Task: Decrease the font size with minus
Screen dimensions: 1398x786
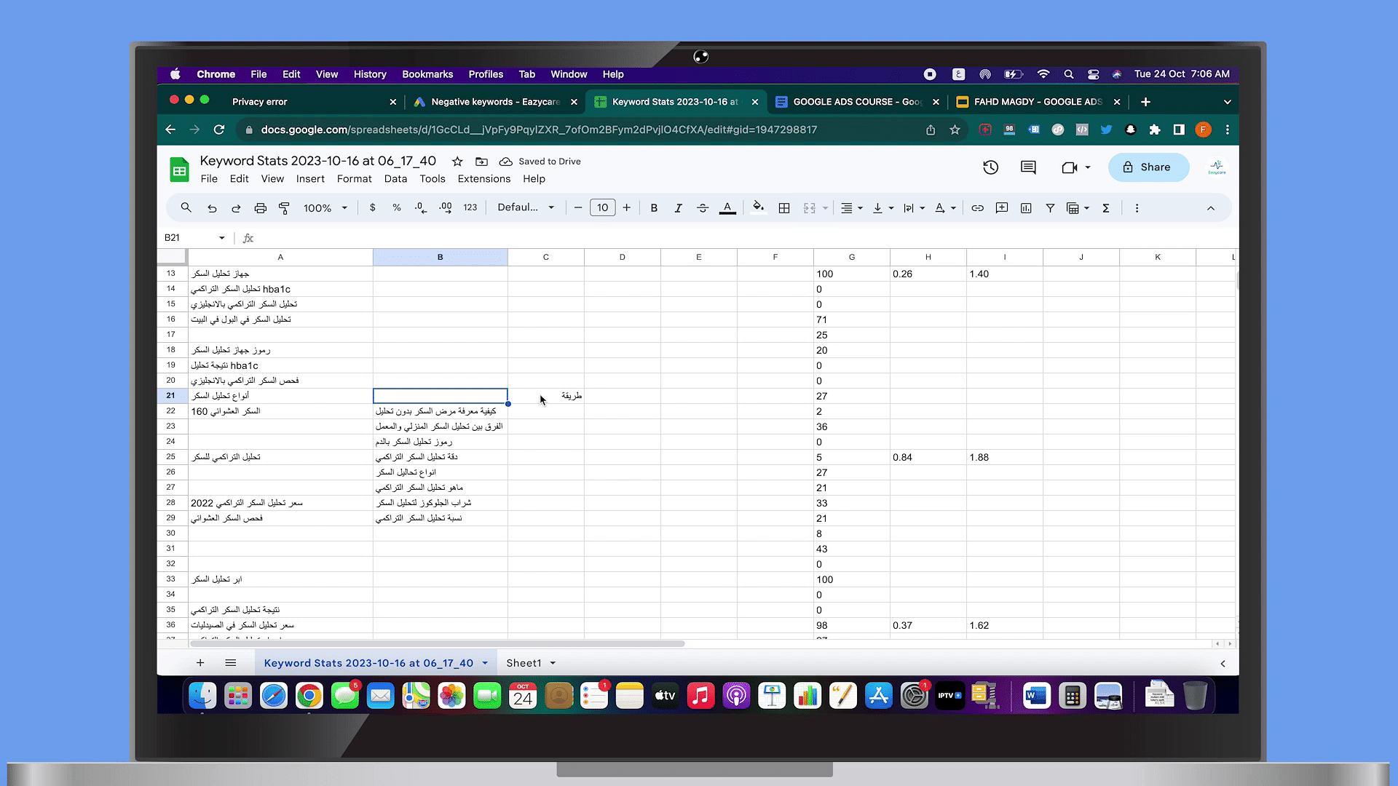Action: point(578,208)
